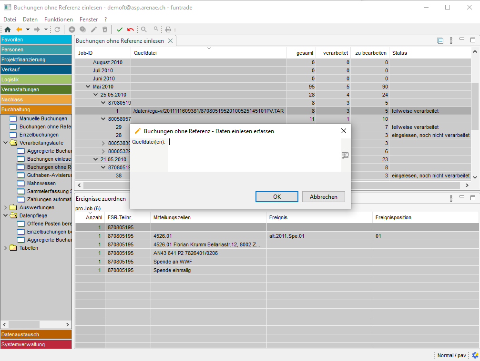The image size is (480, 361).
Task: Click the pencil edit icon in toolbar
Action: 94,29
